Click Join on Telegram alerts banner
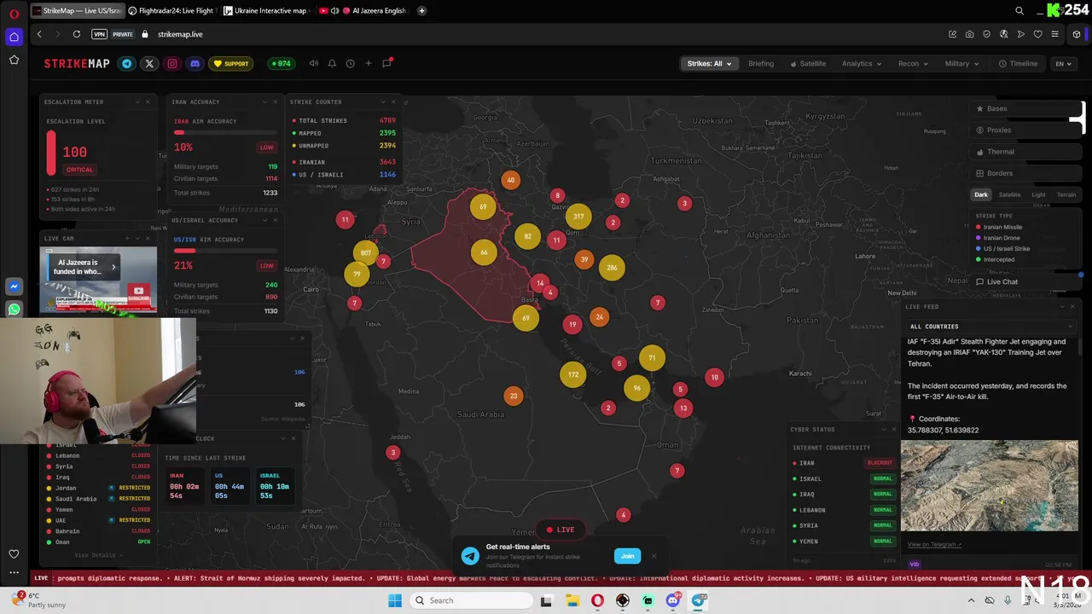The width and height of the screenshot is (1092, 614). pyautogui.click(x=627, y=556)
